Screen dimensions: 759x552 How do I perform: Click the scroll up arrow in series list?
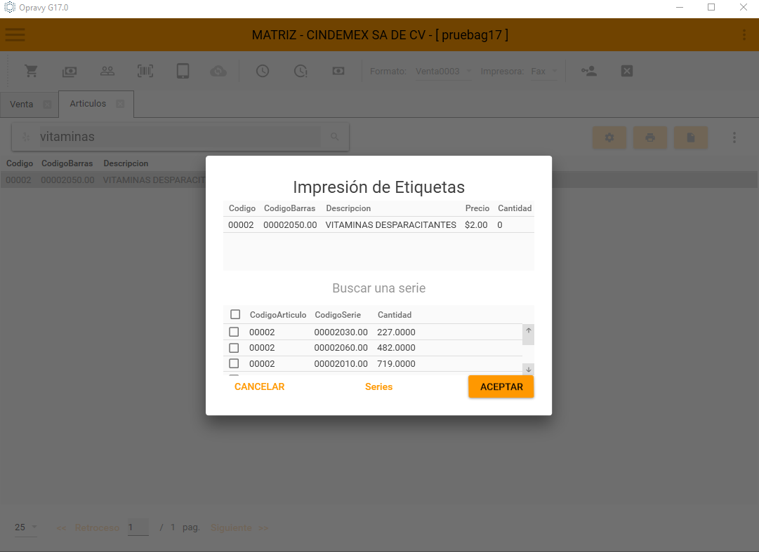click(x=529, y=330)
